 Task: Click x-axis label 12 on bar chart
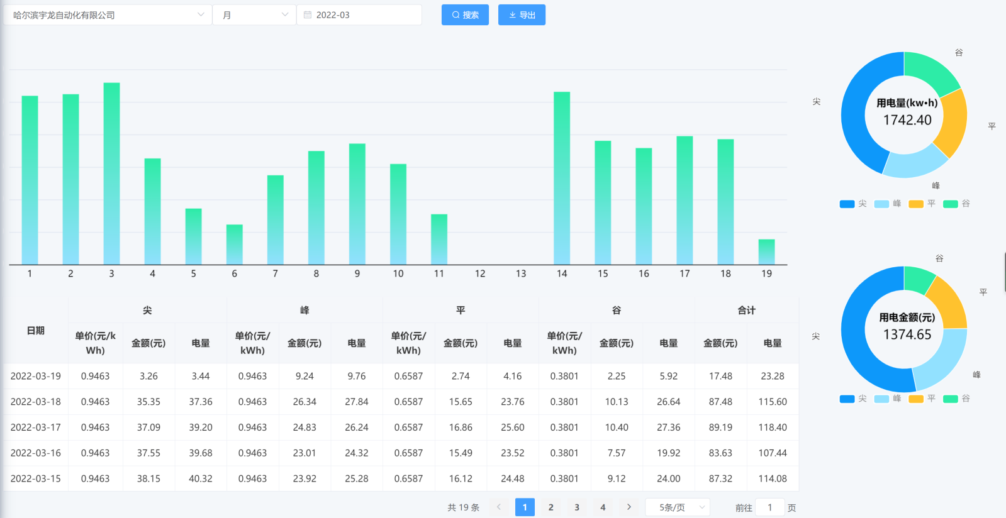click(x=480, y=273)
